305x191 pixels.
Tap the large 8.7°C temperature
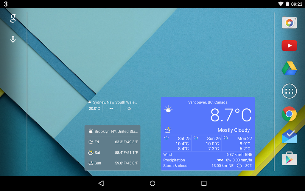[x=231, y=115]
